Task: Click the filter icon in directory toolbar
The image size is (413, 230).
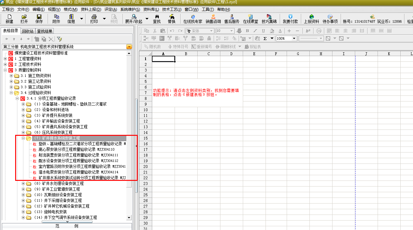Action: click(59, 39)
